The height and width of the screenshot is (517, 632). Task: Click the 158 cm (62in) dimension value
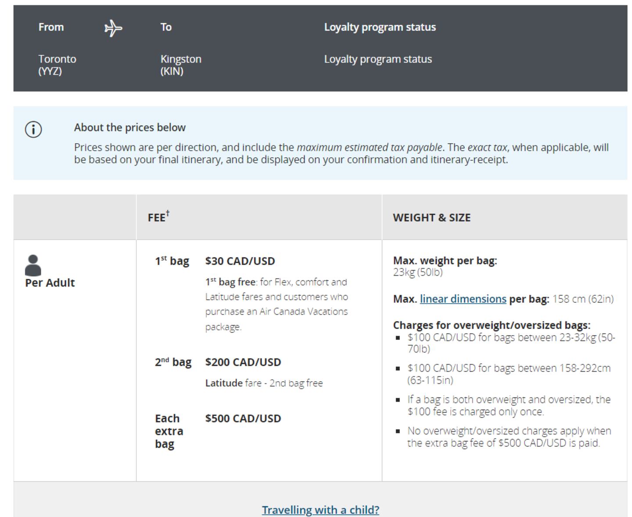[583, 299]
